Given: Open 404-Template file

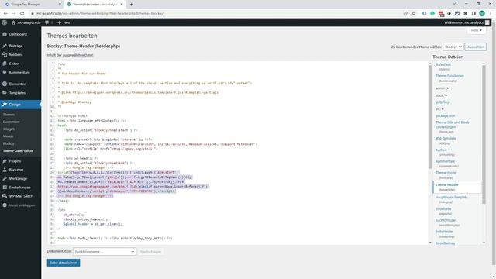Looking at the screenshot, I should tap(446, 138).
